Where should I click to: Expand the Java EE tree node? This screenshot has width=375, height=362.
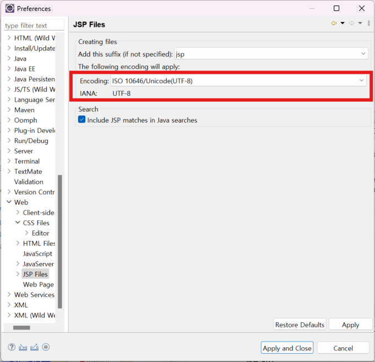tap(9, 69)
